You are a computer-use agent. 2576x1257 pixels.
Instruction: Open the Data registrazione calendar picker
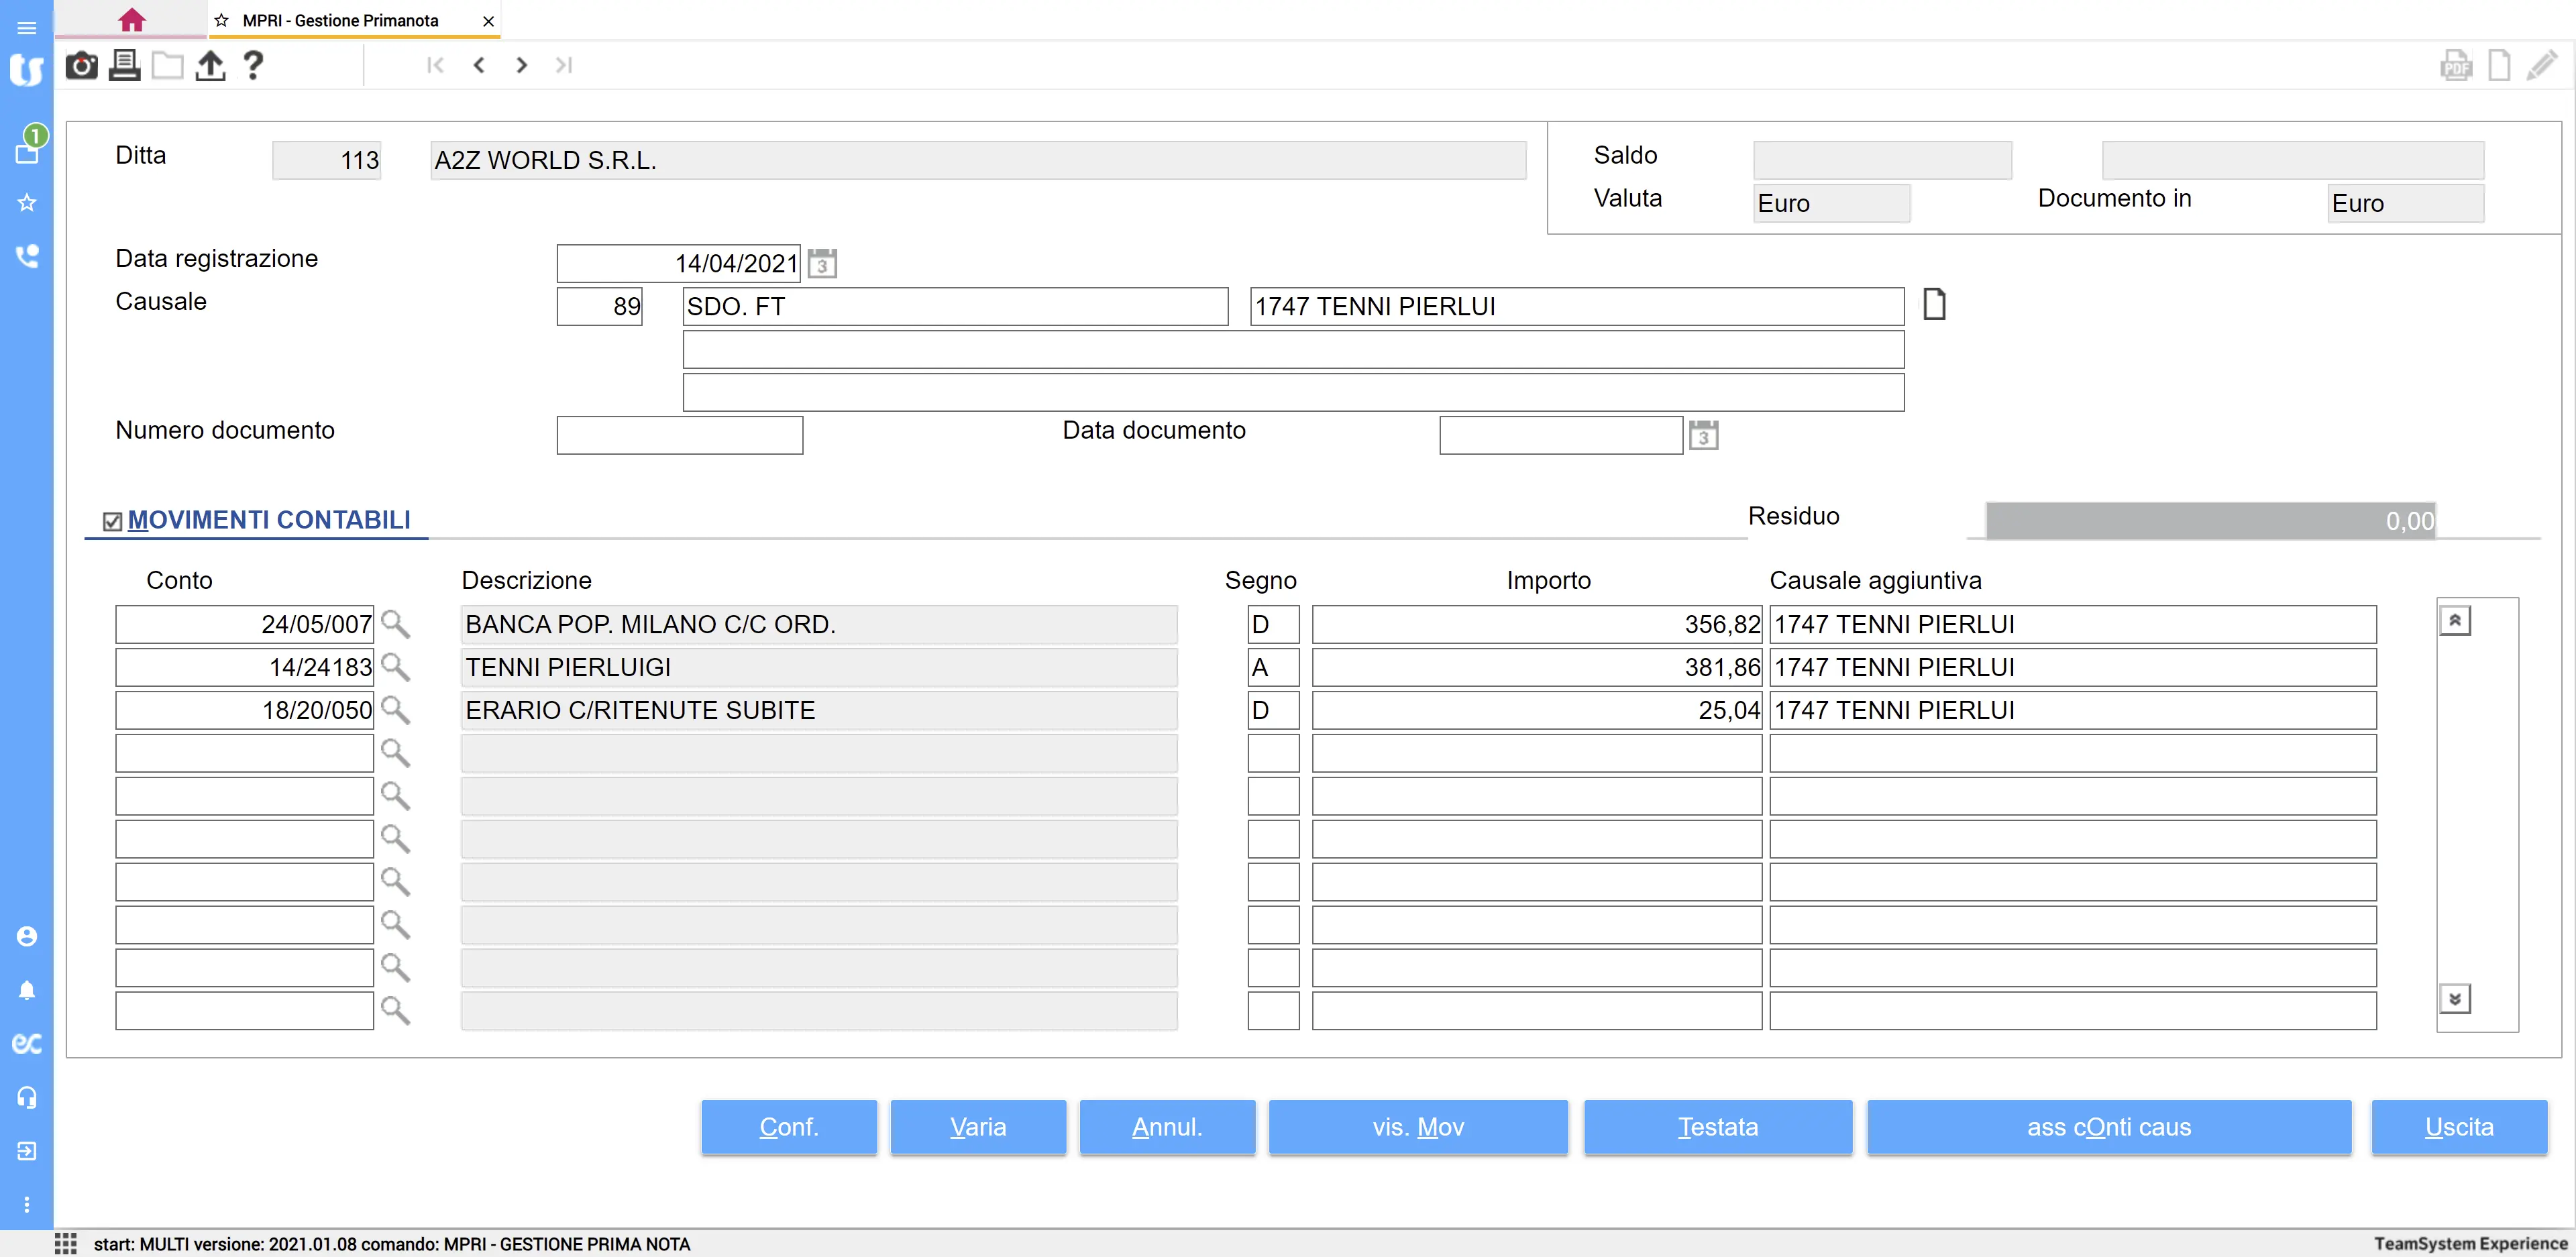coord(822,264)
